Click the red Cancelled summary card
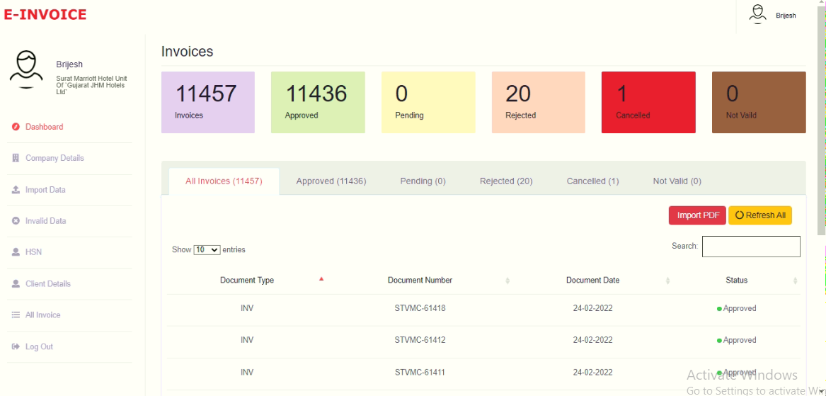This screenshot has height=396, width=826. (x=648, y=102)
